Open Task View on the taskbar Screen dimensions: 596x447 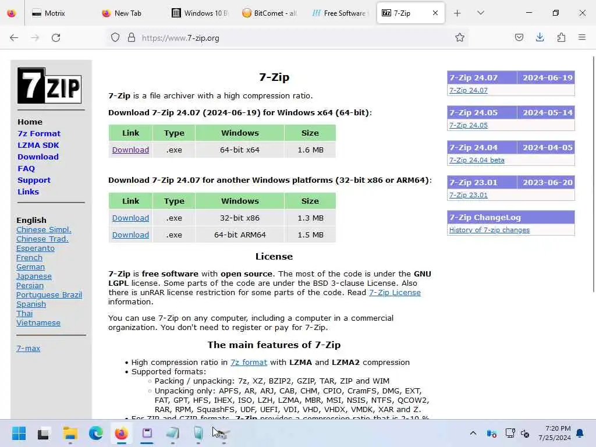click(x=43, y=433)
